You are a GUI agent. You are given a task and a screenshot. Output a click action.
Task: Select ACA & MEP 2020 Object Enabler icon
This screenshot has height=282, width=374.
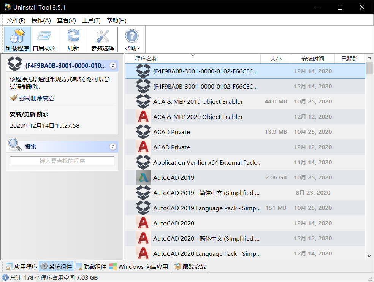tap(143, 117)
